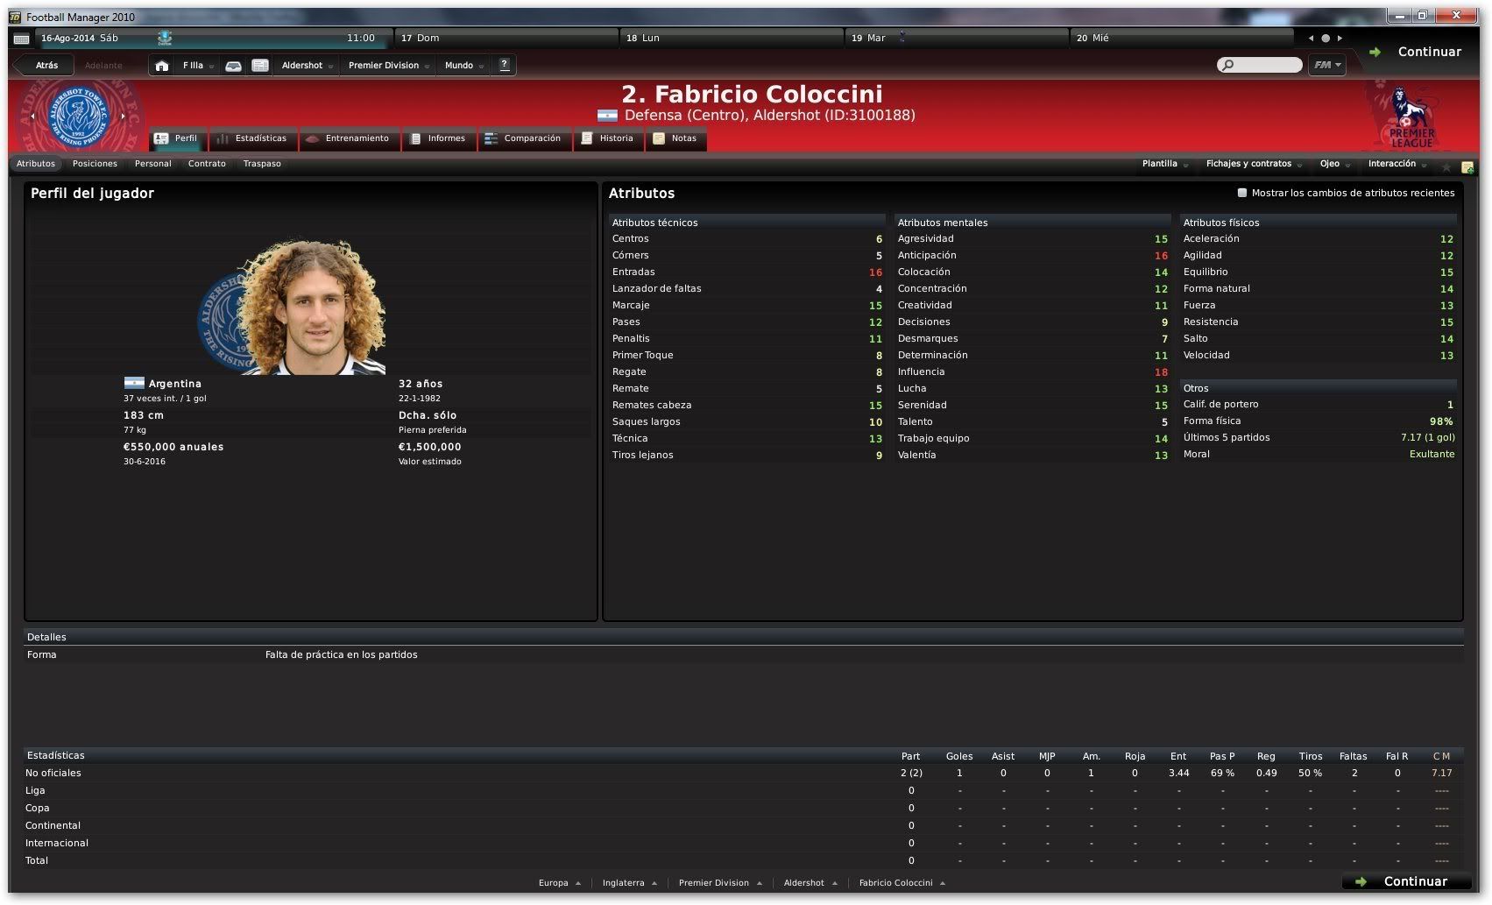This screenshot has height=905, width=1492.
Task: Click Fabricio Coloccini's player photo
Action: (x=310, y=306)
